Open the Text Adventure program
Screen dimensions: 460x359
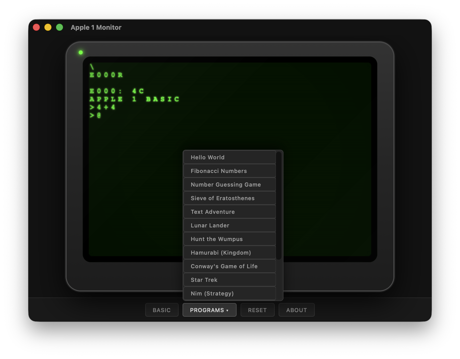pyautogui.click(x=229, y=212)
